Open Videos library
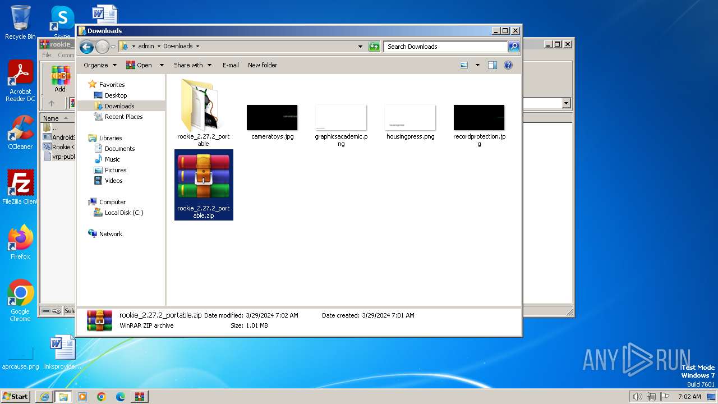This screenshot has height=404, width=718. tap(113, 181)
